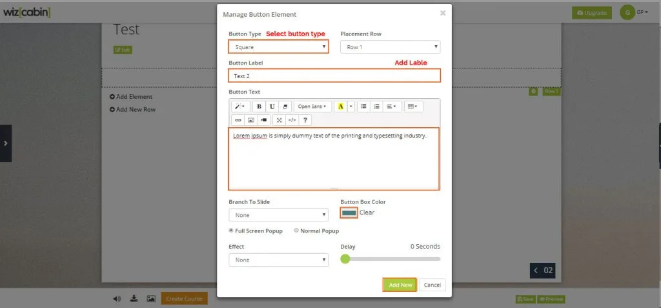Click the insert link icon
This screenshot has height=308, width=661.
coord(238,120)
